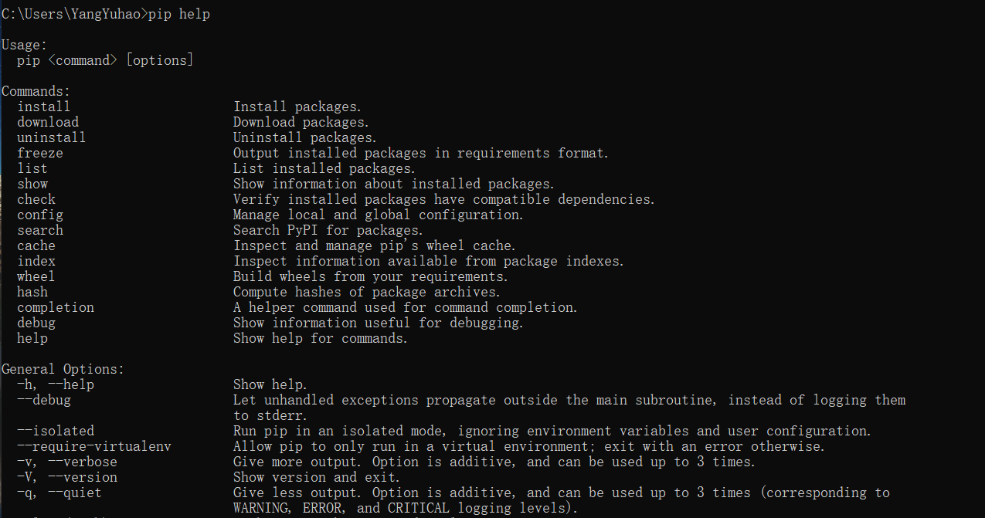
Task: Point at the 'check' command entry
Action: coord(36,199)
